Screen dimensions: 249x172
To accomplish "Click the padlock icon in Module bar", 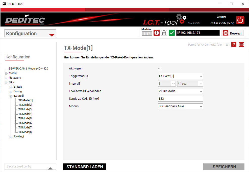I will pyautogui.click(x=164, y=33).
